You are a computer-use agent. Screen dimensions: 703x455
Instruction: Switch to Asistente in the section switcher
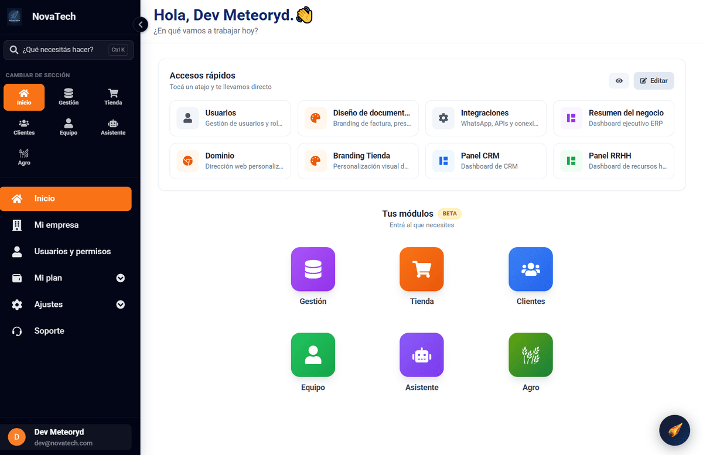[113, 127]
